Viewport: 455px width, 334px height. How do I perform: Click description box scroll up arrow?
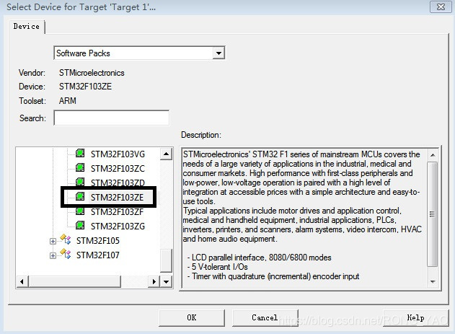(433, 155)
